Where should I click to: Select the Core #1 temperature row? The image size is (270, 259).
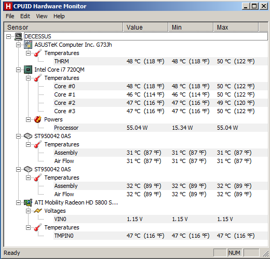160,94
